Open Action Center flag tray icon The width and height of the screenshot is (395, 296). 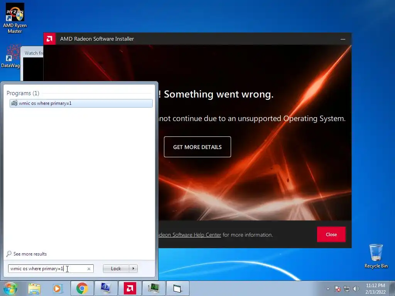338,289
